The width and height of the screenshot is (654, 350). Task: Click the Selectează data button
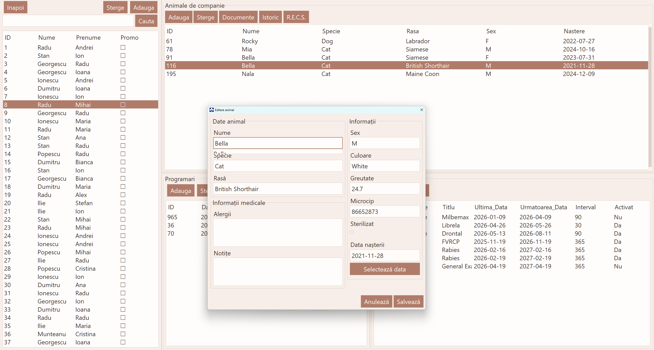pyautogui.click(x=385, y=269)
